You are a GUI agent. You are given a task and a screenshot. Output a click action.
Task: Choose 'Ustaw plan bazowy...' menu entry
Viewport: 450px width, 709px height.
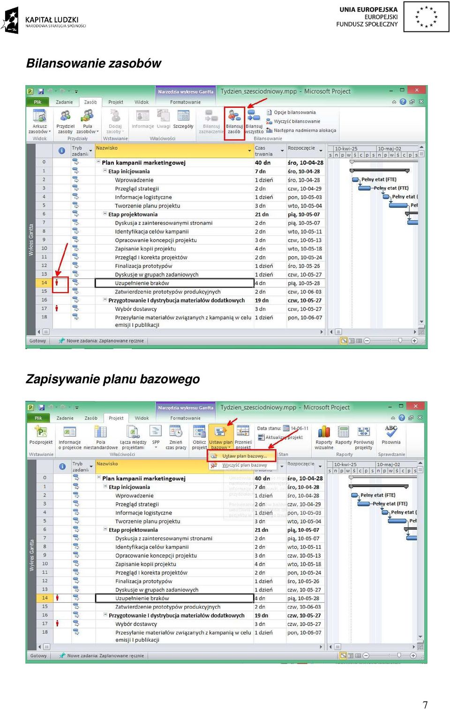tap(241, 456)
